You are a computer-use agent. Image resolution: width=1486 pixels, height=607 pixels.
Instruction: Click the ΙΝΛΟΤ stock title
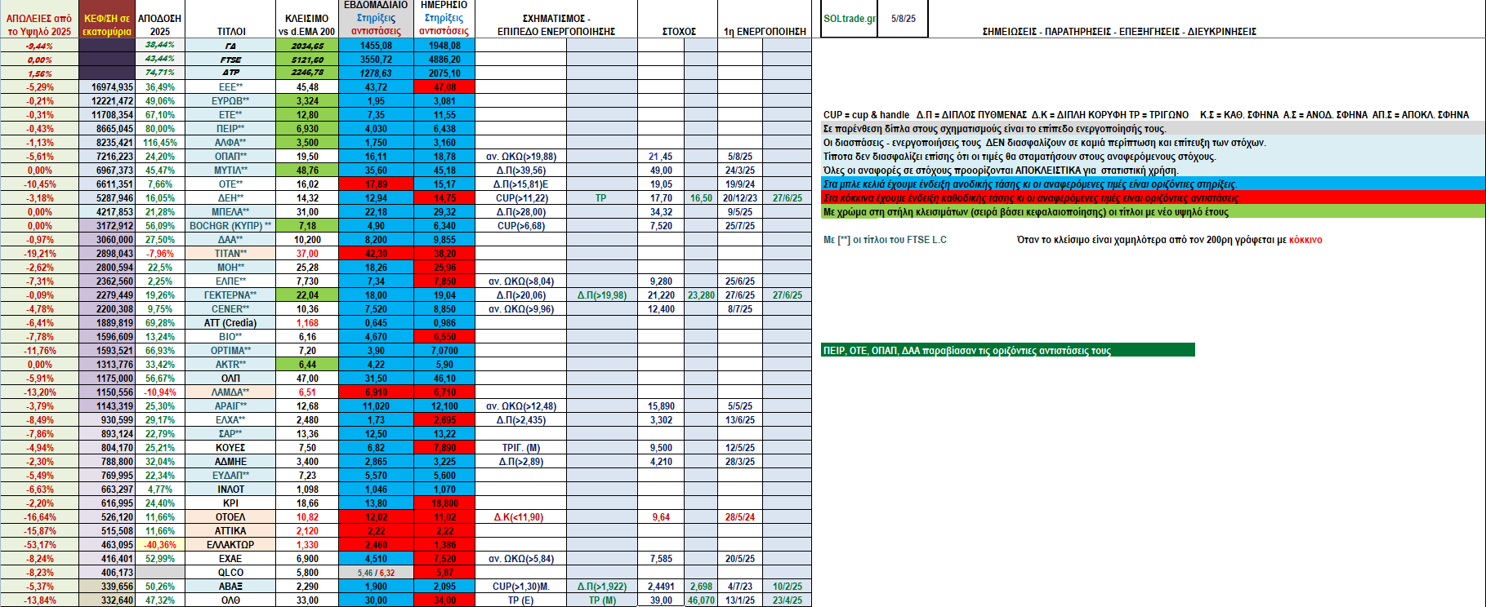(x=231, y=490)
